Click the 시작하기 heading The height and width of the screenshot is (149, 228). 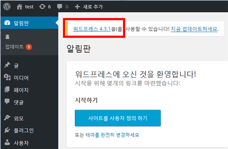(86, 100)
